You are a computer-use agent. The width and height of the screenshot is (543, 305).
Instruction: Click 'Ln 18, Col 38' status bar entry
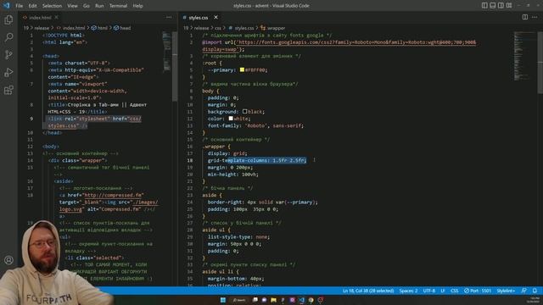pos(368,291)
